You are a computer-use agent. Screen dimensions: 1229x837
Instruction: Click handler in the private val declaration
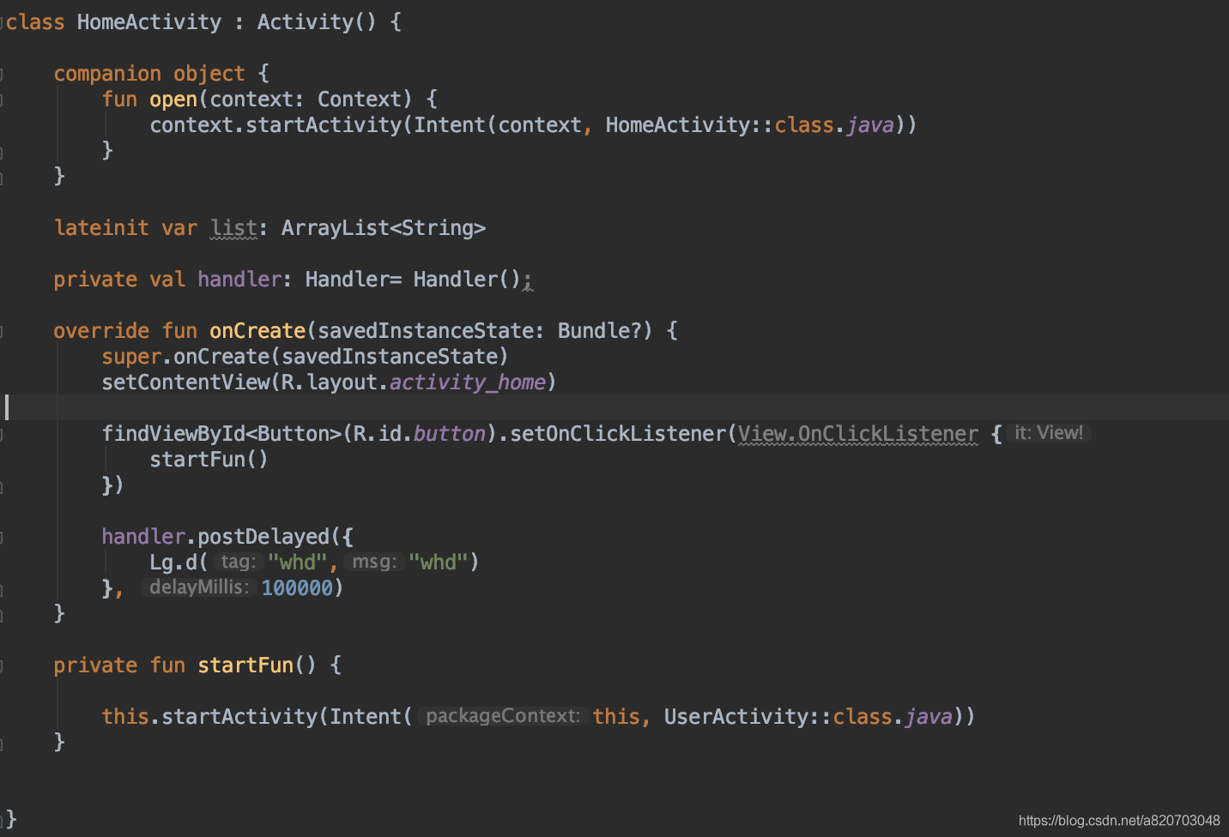coord(239,280)
